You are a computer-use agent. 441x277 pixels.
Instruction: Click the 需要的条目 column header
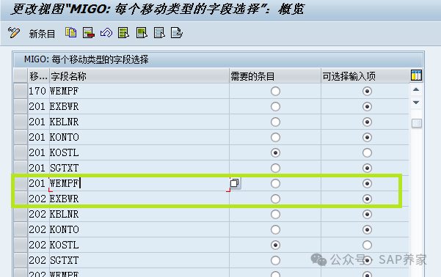[x=275, y=76]
